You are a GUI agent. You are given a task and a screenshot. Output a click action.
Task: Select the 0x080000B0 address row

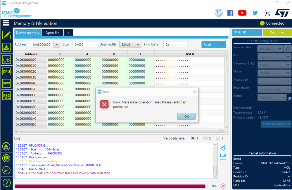coord(119,124)
